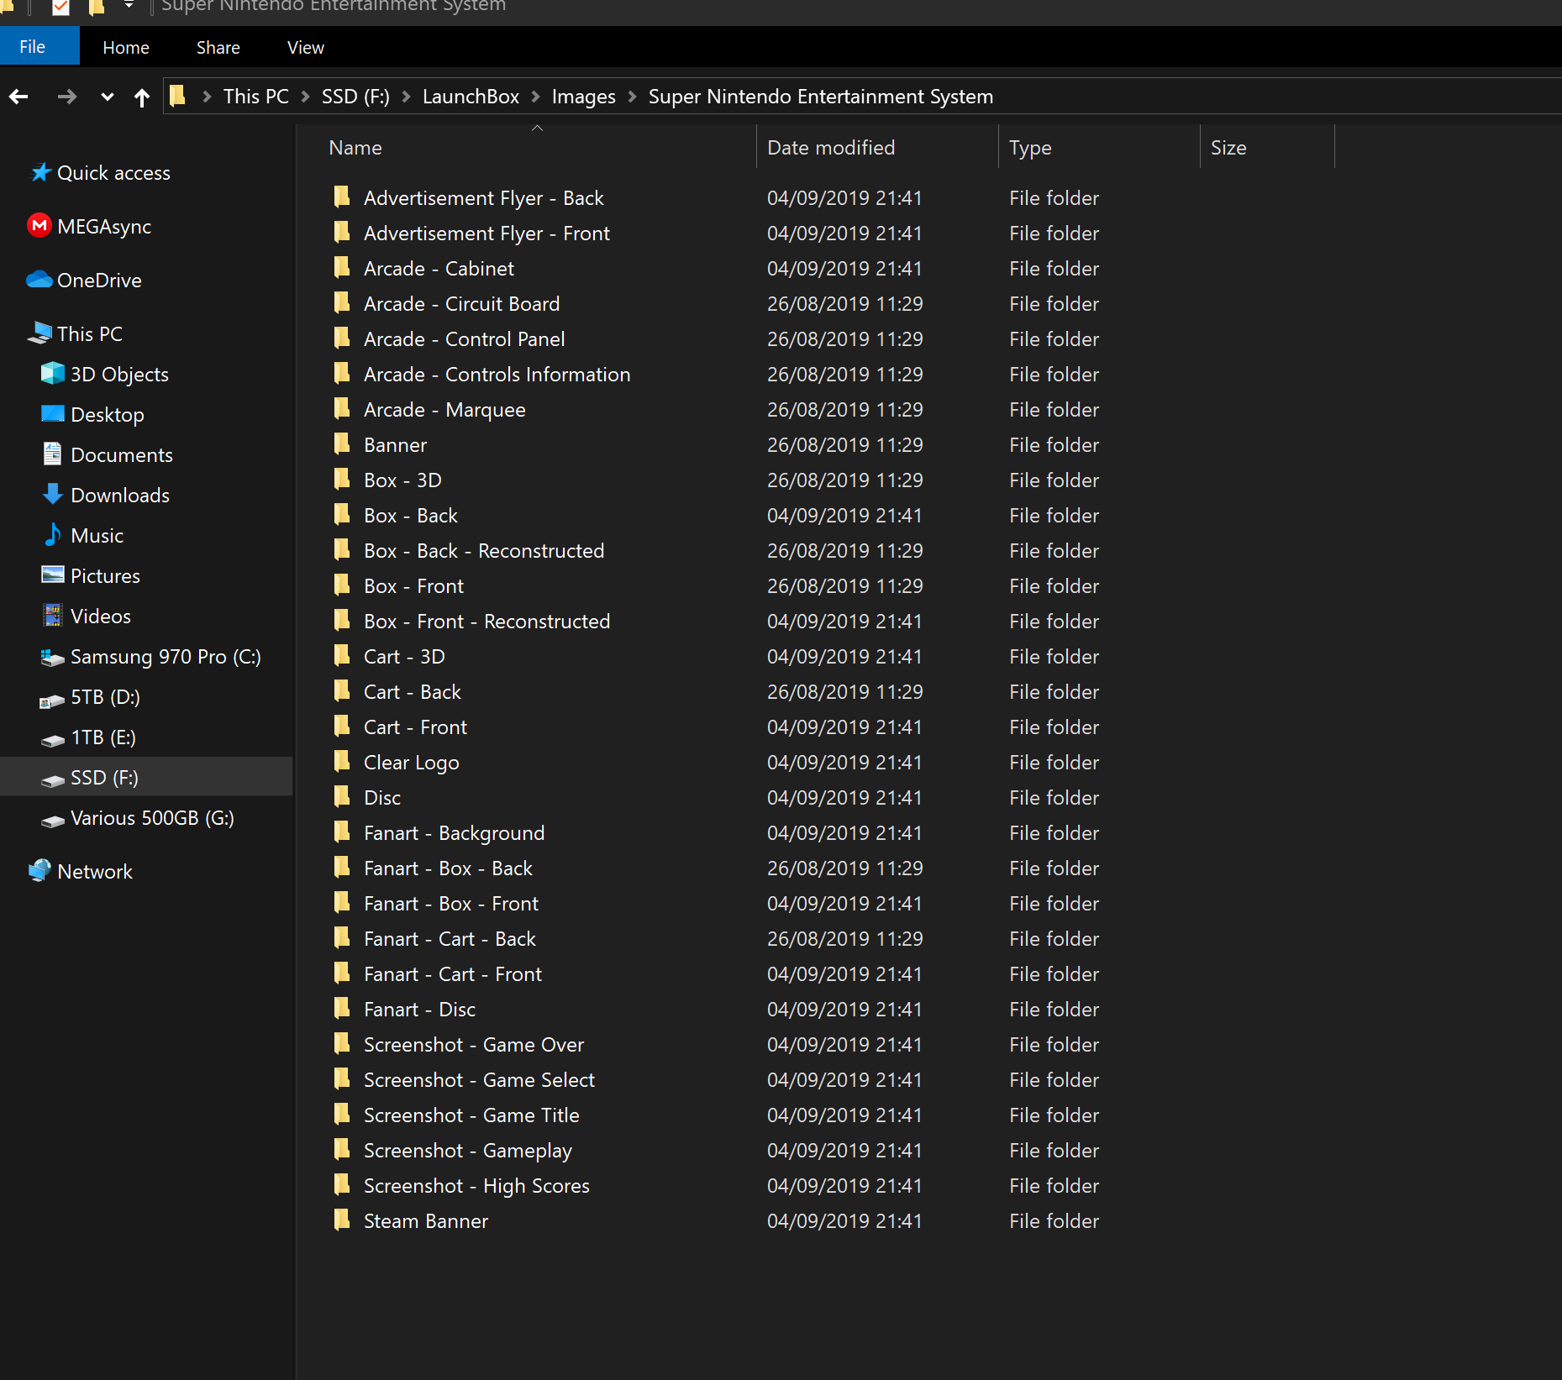Screen dimensions: 1562x1380
Task: Click the Properties quick access toolbar icon
Action: pos(60,8)
